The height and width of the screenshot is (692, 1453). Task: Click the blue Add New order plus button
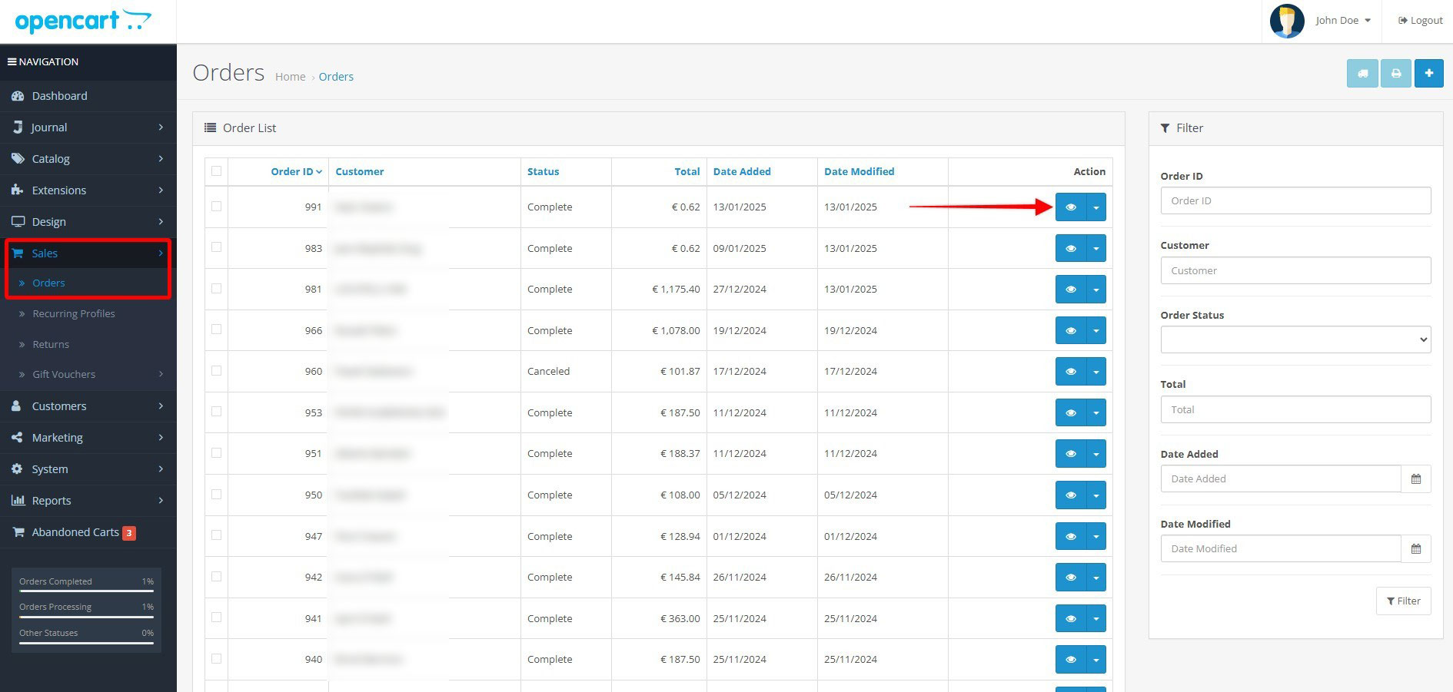(1429, 74)
